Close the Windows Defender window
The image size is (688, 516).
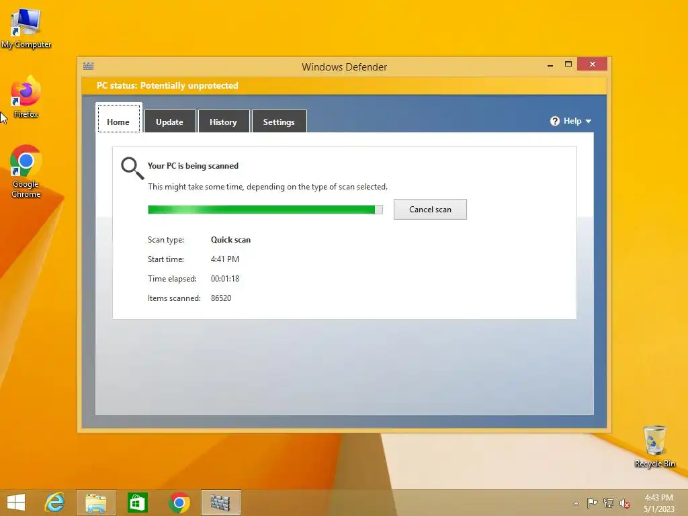tap(593, 64)
